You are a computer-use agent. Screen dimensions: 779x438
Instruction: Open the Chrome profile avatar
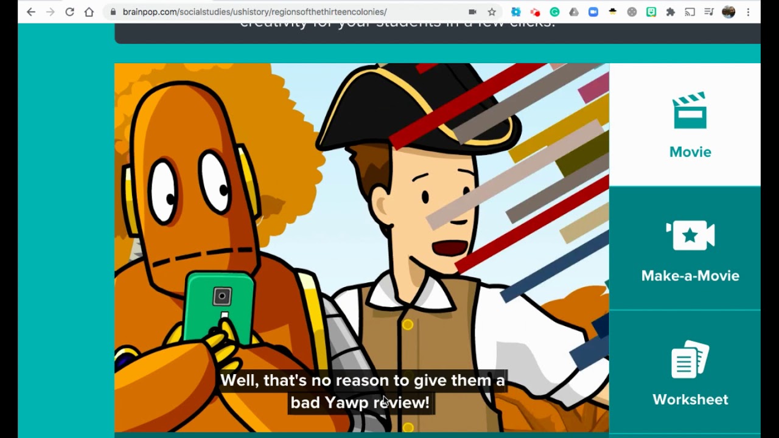[x=728, y=12]
